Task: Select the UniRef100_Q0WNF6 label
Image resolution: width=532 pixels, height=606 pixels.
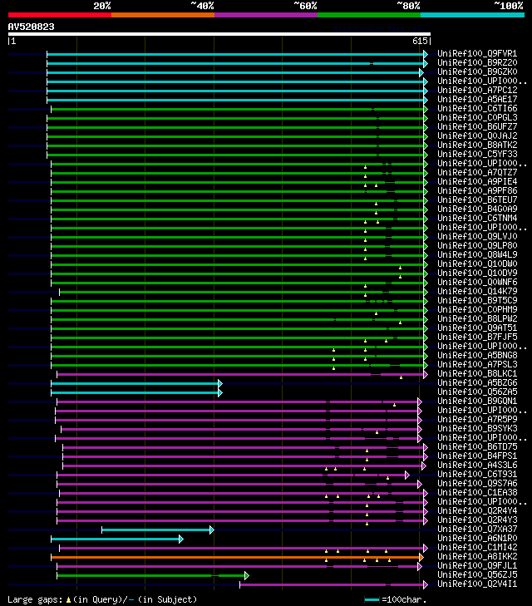Action: (x=477, y=282)
